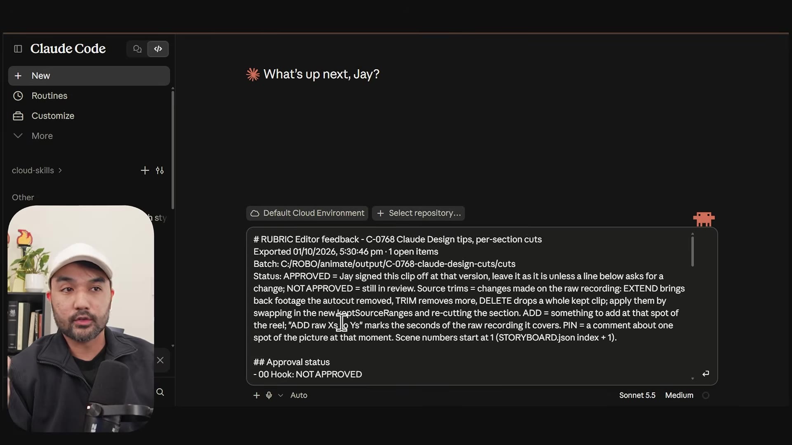Open cloud-skills filter settings icon

160,171
